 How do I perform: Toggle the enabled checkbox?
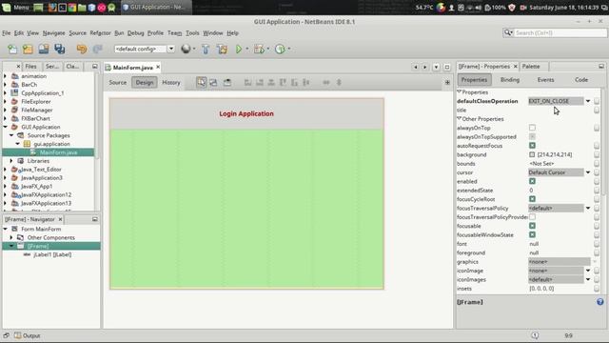coord(532,181)
